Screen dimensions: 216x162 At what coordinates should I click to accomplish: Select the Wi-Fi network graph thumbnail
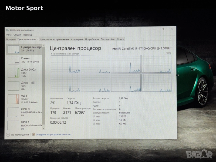[x=13, y=99]
